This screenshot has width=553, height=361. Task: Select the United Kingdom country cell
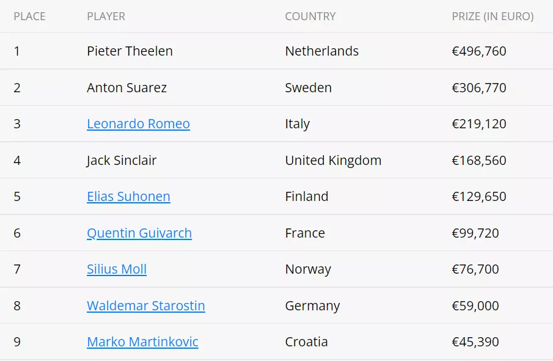pos(333,161)
